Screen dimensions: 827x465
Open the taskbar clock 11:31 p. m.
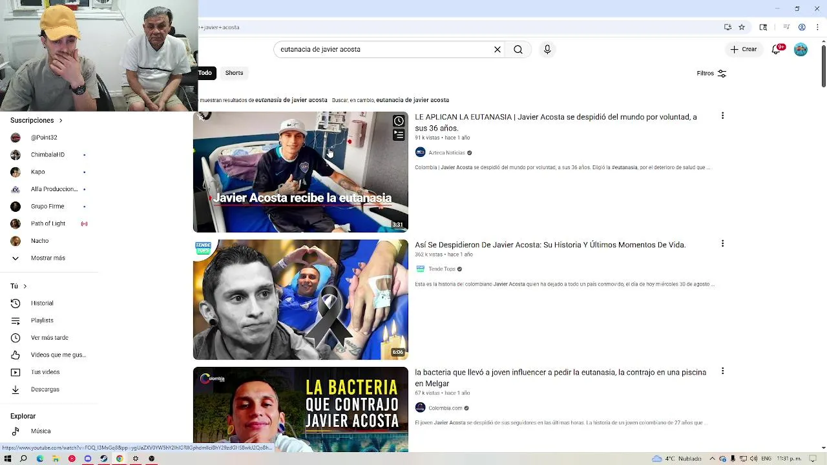tap(789, 459)
